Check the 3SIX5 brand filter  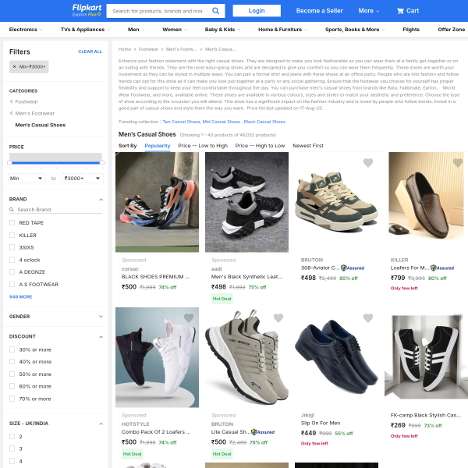tap(12, 247)
